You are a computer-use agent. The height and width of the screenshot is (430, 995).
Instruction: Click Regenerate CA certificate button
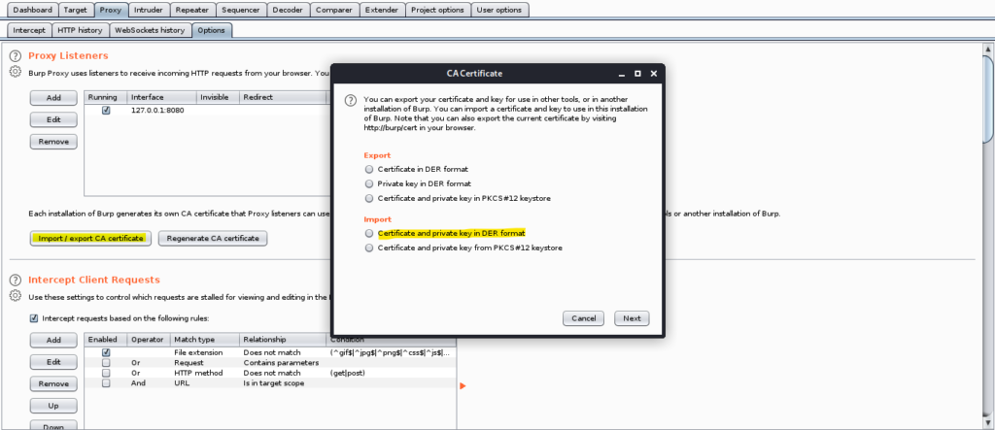pos(213,238)
